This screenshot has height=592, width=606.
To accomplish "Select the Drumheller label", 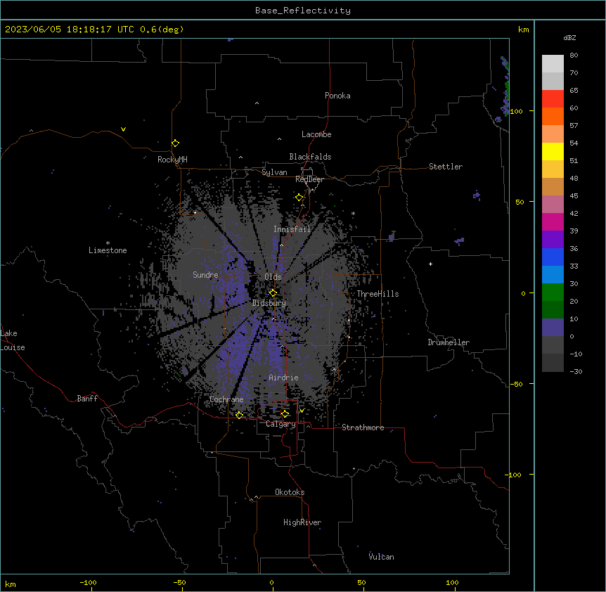I will [449, 342].
